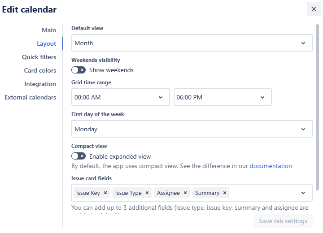The height and width of the screenshot is (233, 323).
Task: Select the Integration tab
Action: [40, 84]
